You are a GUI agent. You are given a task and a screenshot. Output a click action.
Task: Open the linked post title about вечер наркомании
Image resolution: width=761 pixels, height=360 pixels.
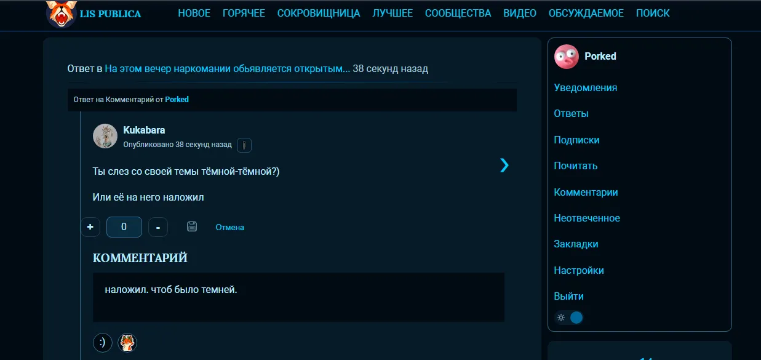pos(227,68)
